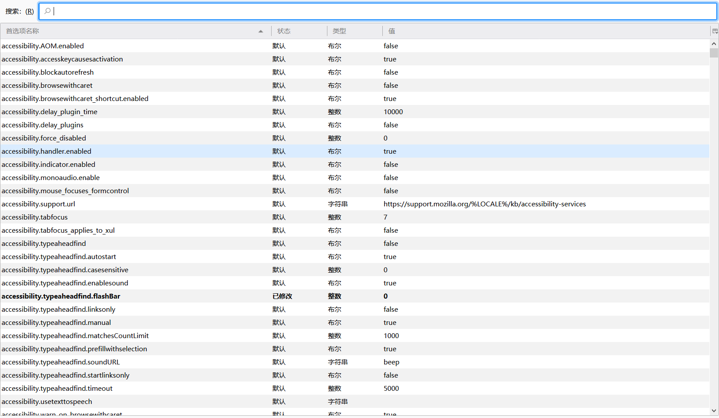Click scrollbar down arrow

[x=714, y=411]
